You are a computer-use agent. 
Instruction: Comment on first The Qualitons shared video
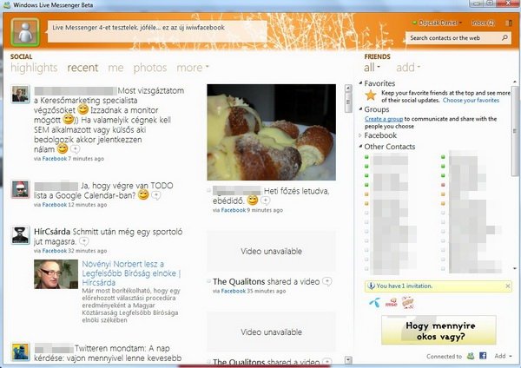click(327, 282)
